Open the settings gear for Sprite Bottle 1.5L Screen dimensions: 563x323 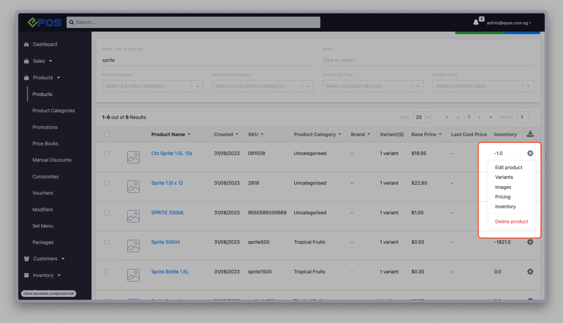tap(530, 272)
